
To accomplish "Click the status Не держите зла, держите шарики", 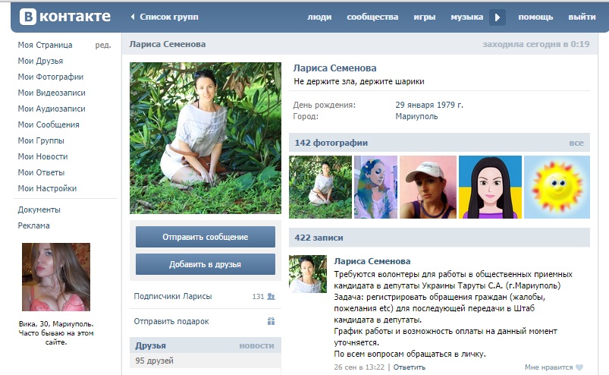I will [x=359, y=82].
